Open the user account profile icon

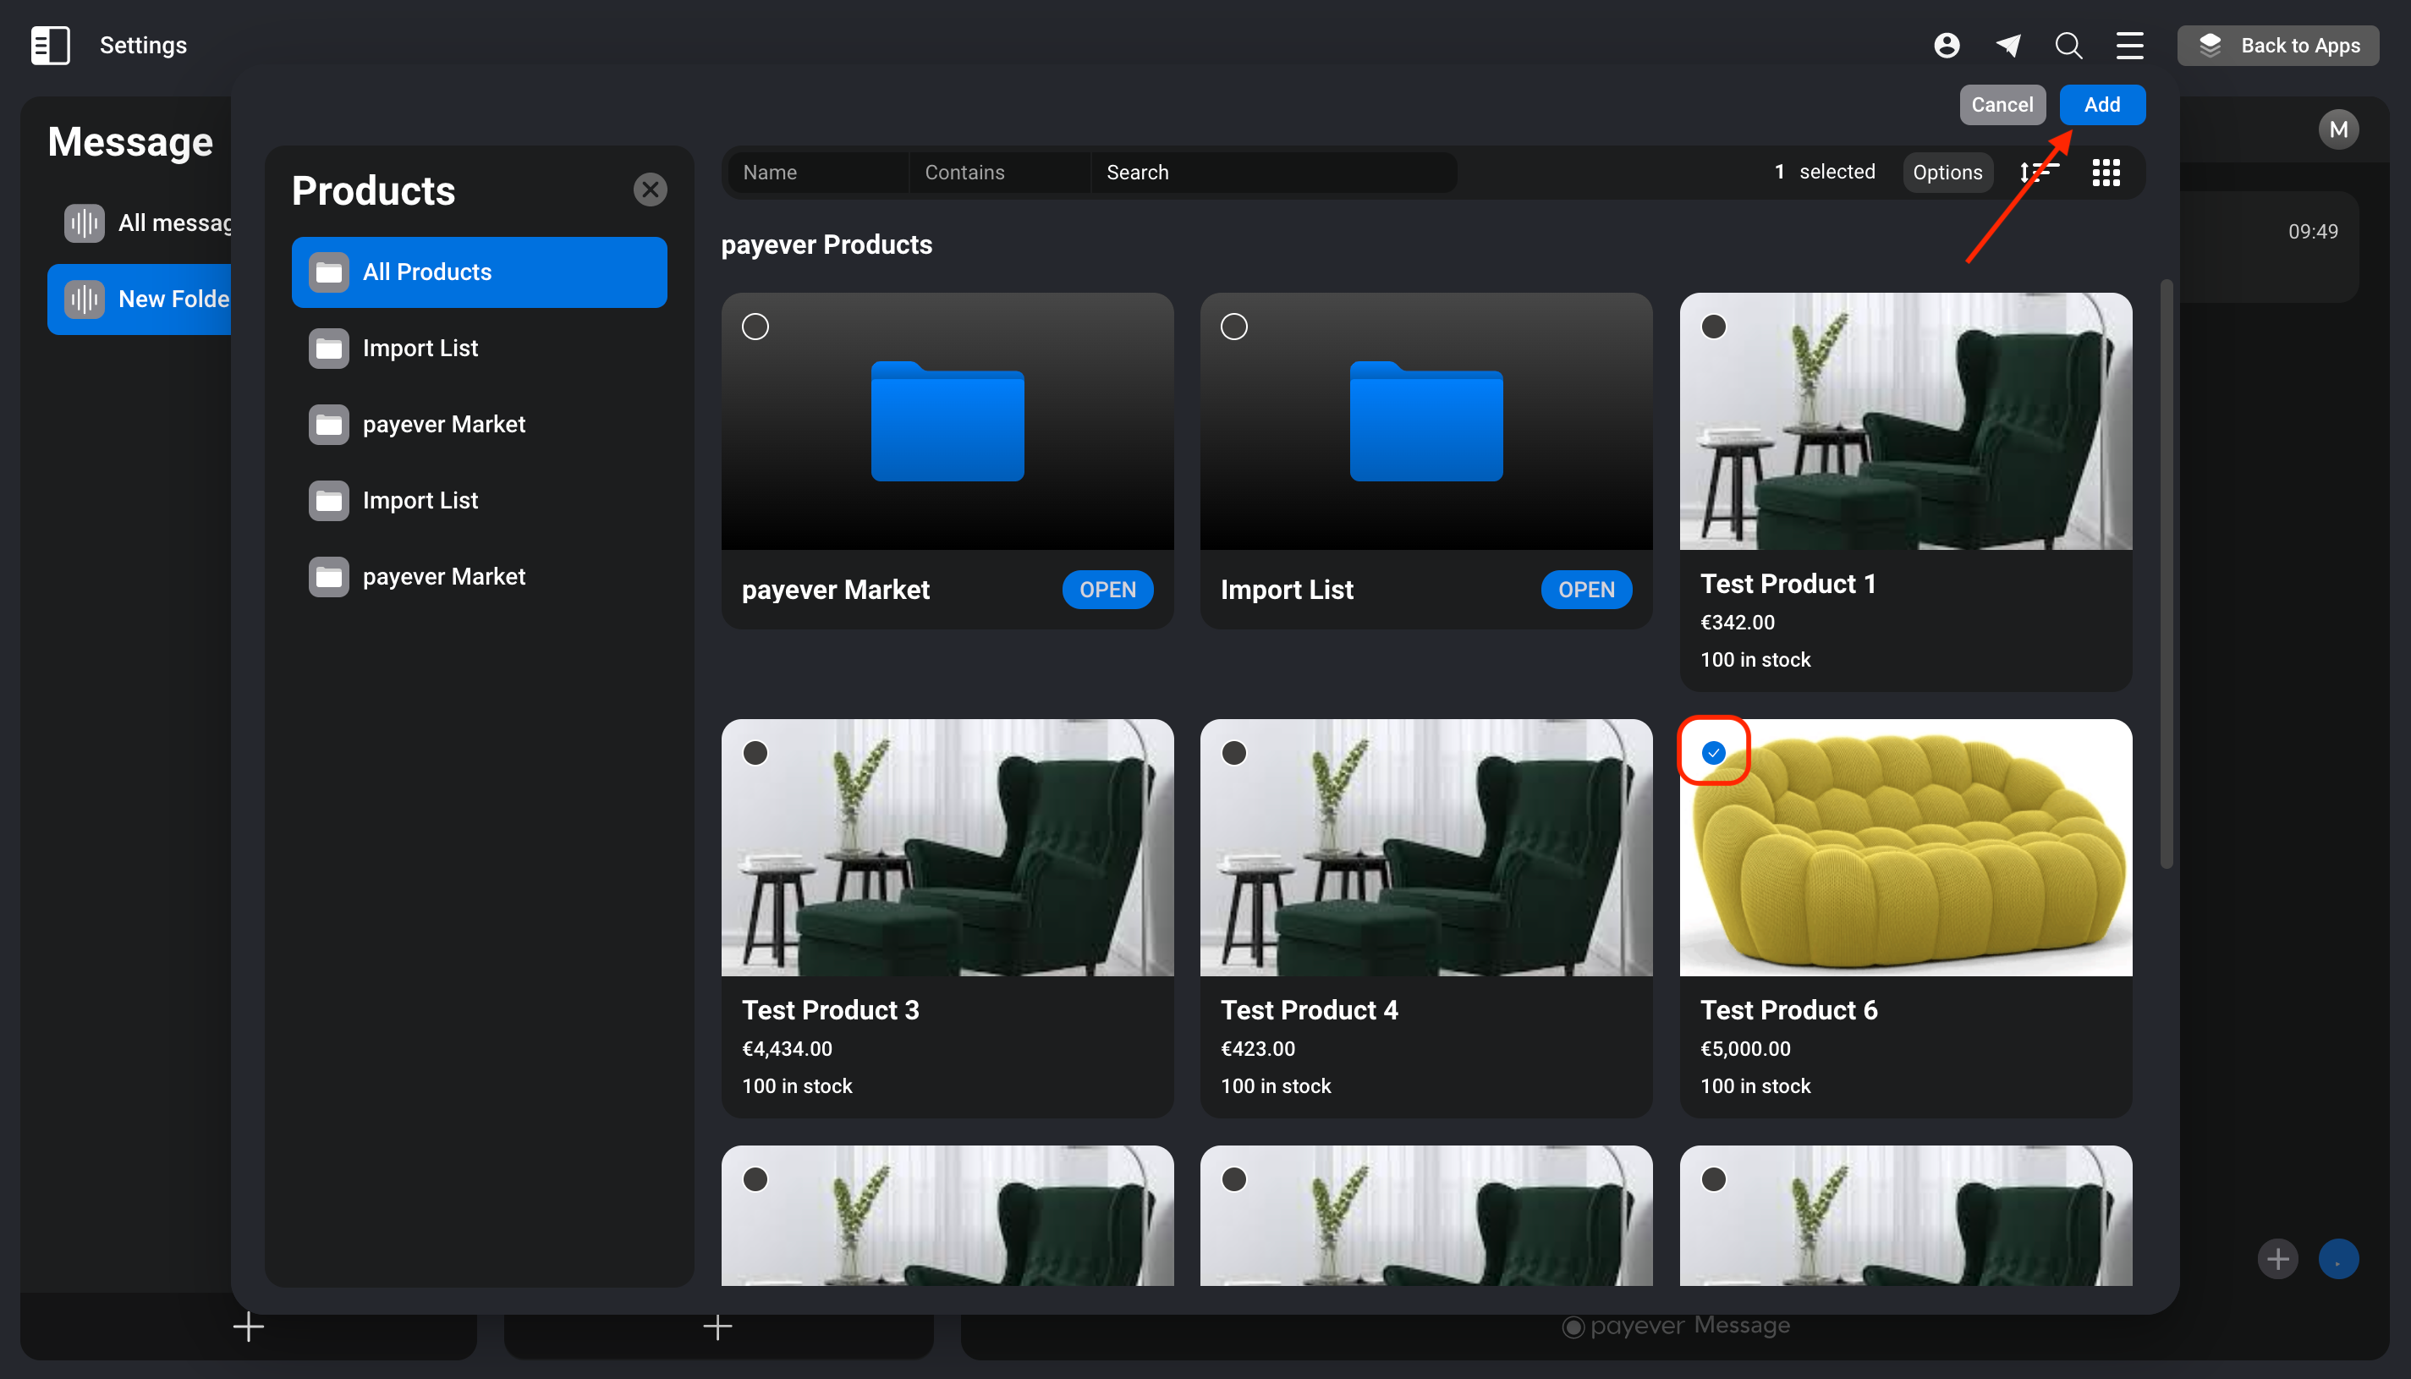[1946, 45]
